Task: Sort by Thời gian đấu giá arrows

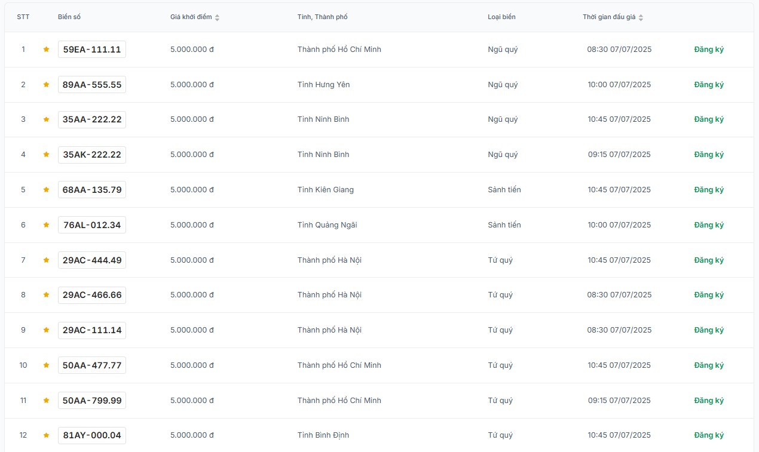Action: pos(641,17)
